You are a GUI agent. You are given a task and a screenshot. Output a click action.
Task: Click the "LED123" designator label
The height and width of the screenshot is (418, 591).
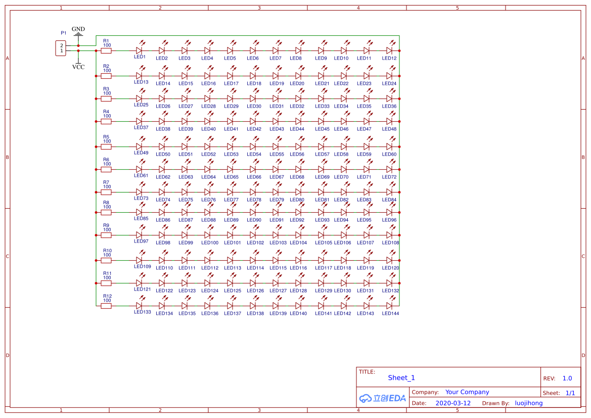click(x=187, y=291)
